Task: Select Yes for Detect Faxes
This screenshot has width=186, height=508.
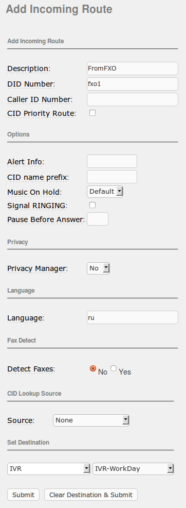Action: [114, 368]
